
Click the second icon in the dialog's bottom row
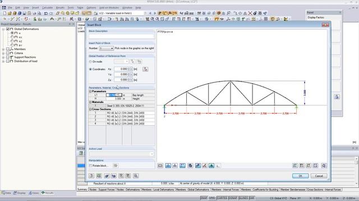(99, 176)
